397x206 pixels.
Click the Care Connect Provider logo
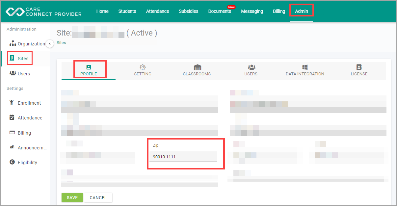click(43, 11)
